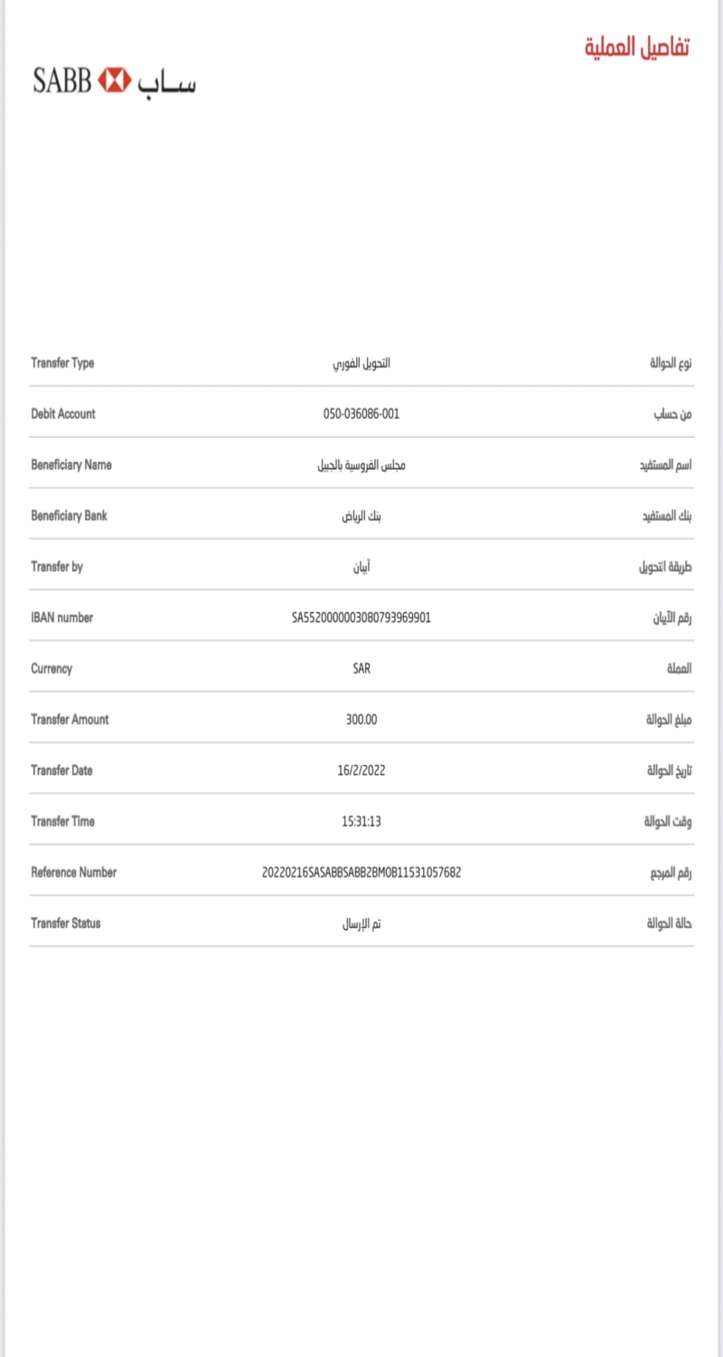Screen dimensions: 723x1357
Task: Click the SAR currency value
Action: tap(361, 669)
